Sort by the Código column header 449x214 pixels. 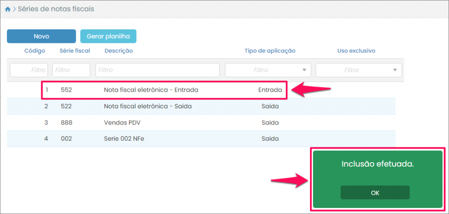35,51
